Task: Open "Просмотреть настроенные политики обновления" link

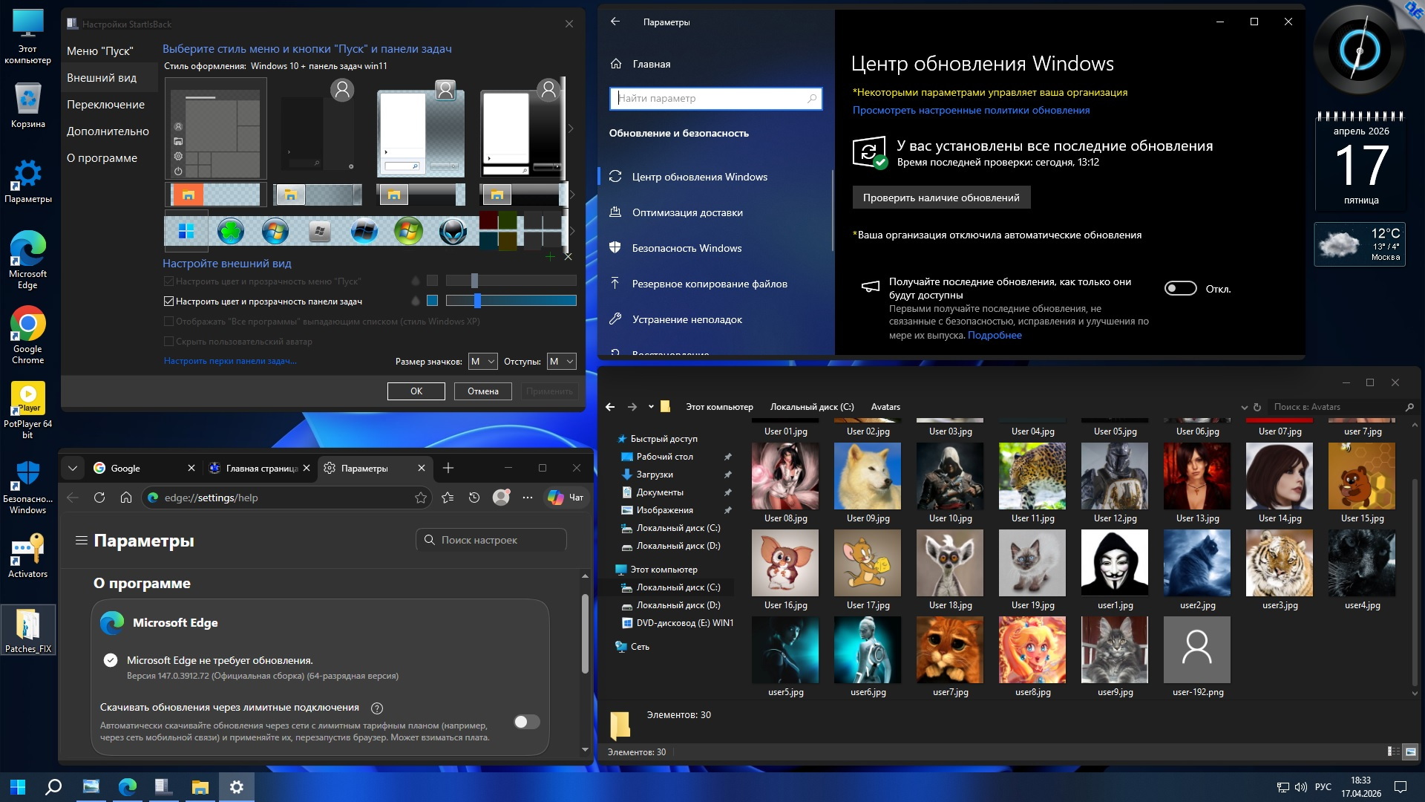Action: pos(971,110)
